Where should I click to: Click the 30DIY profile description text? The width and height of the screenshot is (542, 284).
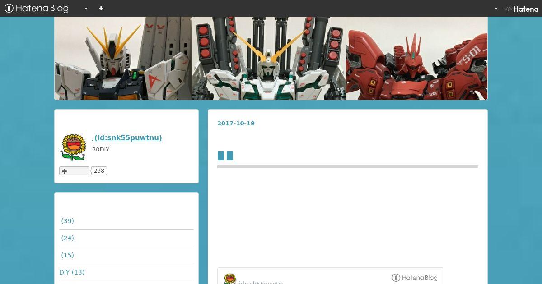click(x=101, y=150)
